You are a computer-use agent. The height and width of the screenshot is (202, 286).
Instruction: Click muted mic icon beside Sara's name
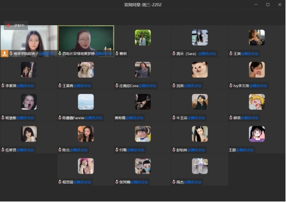(x=174, y=54)
